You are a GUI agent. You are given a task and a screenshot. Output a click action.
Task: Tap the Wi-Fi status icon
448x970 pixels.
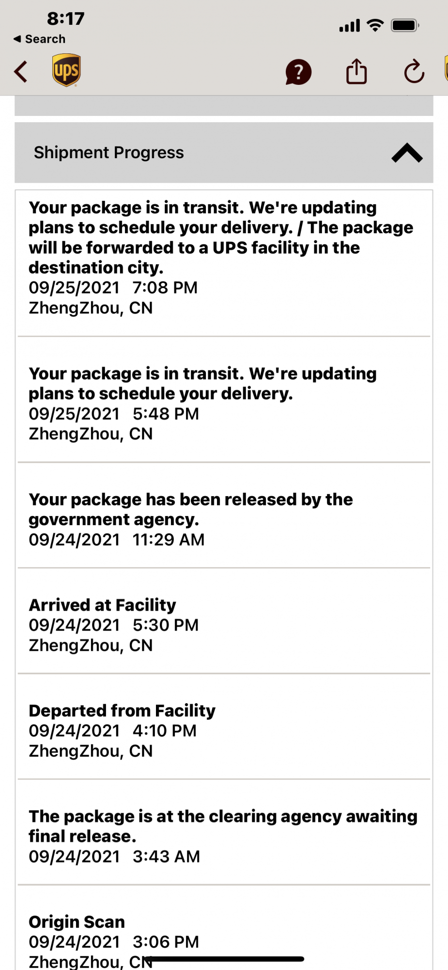point(375,25)
